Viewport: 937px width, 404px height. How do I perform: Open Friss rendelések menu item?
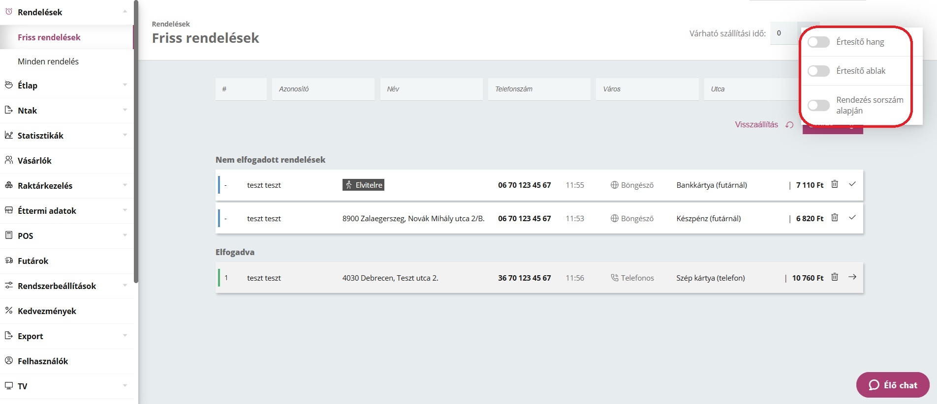66,37
